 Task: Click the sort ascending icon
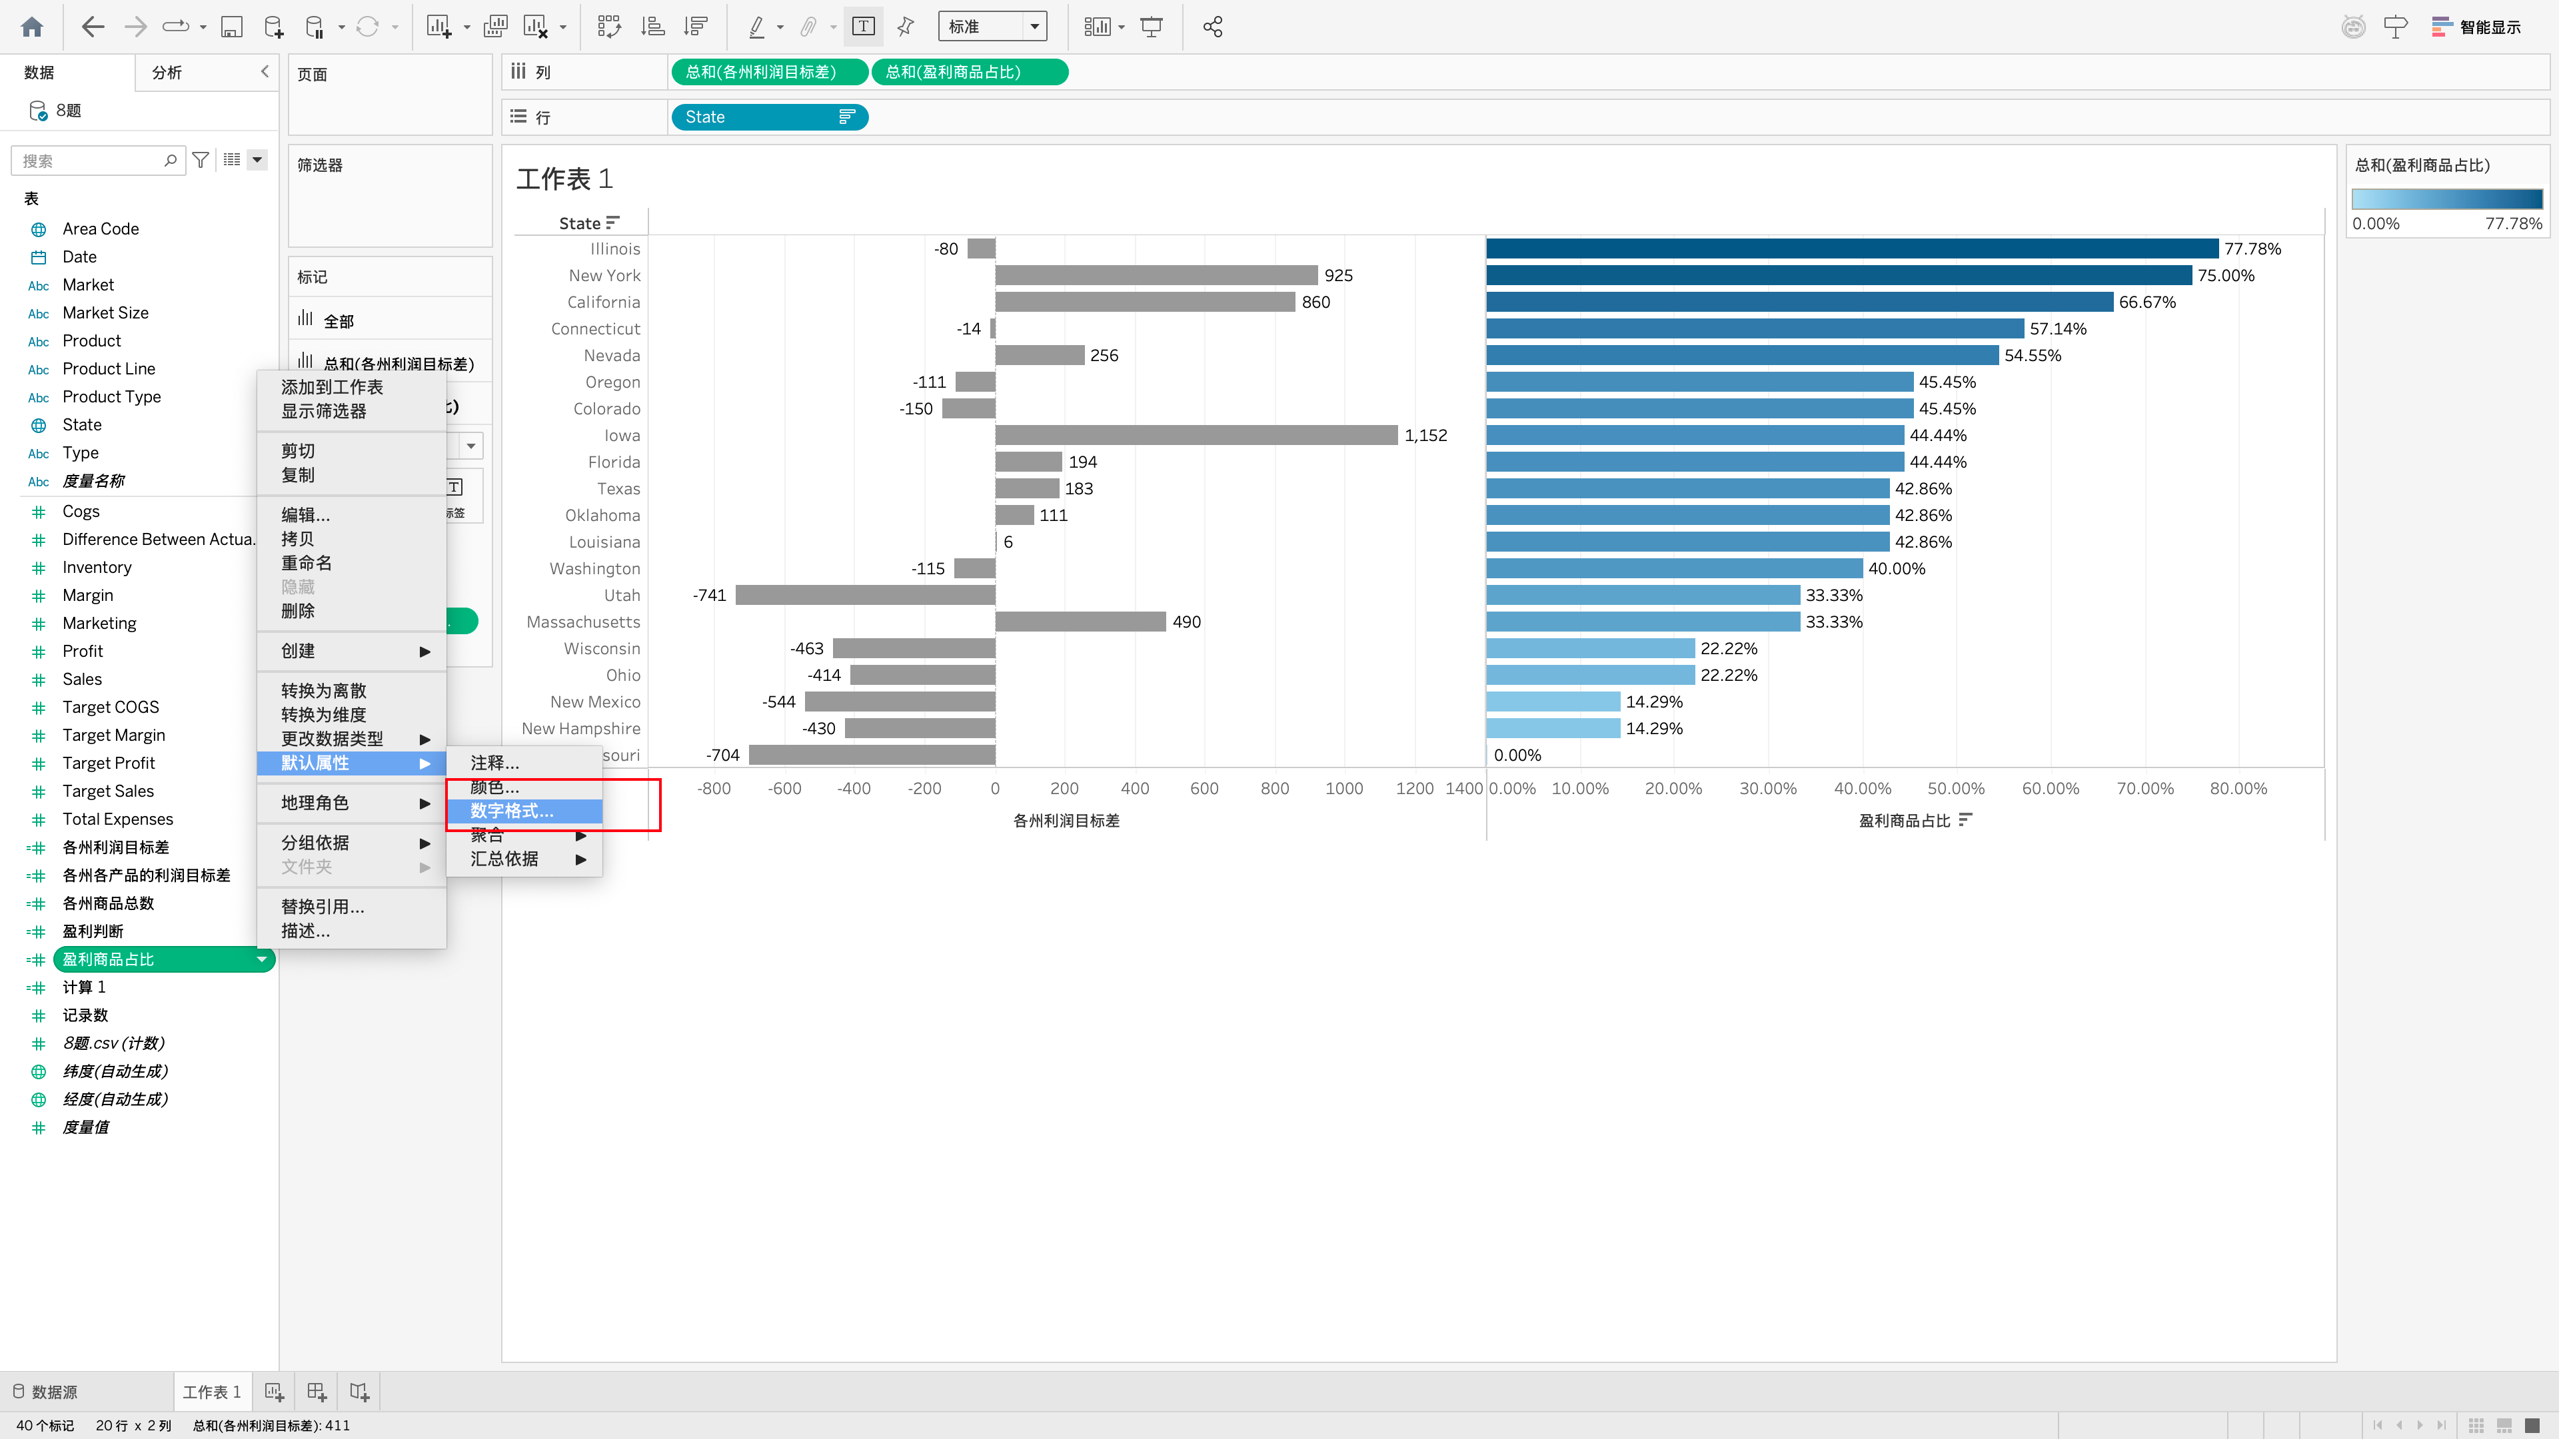[652, 27]
